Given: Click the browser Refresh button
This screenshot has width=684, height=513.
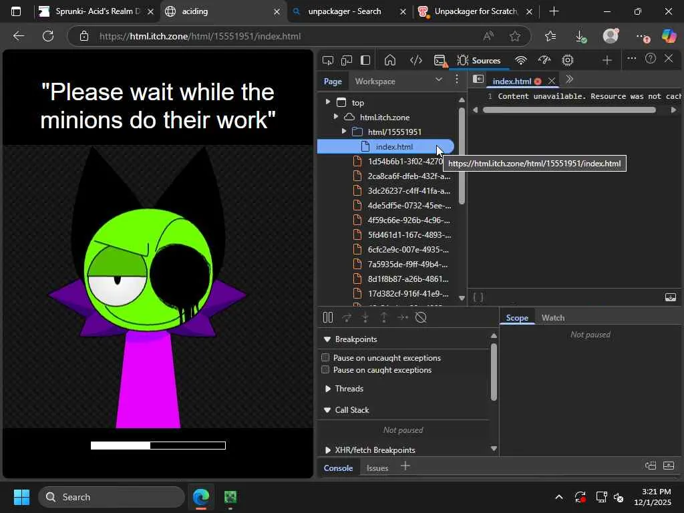Looking at the screenshot, I should pyautogui.click(x=48, y=36).
